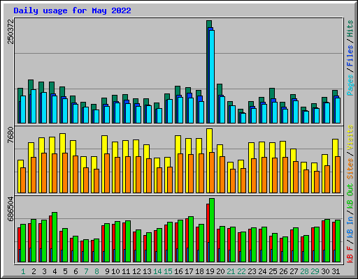
Task: Click day 31 on the x-axis
Action: coord(336,271)
